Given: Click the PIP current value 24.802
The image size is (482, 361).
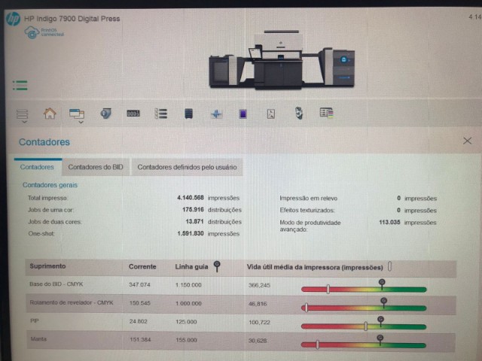Looking at the screenshot, I should [x=138, y=321].
